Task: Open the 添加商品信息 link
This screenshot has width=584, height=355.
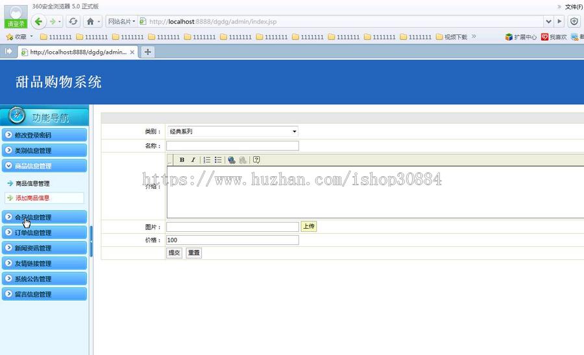Action: point(32,198)
